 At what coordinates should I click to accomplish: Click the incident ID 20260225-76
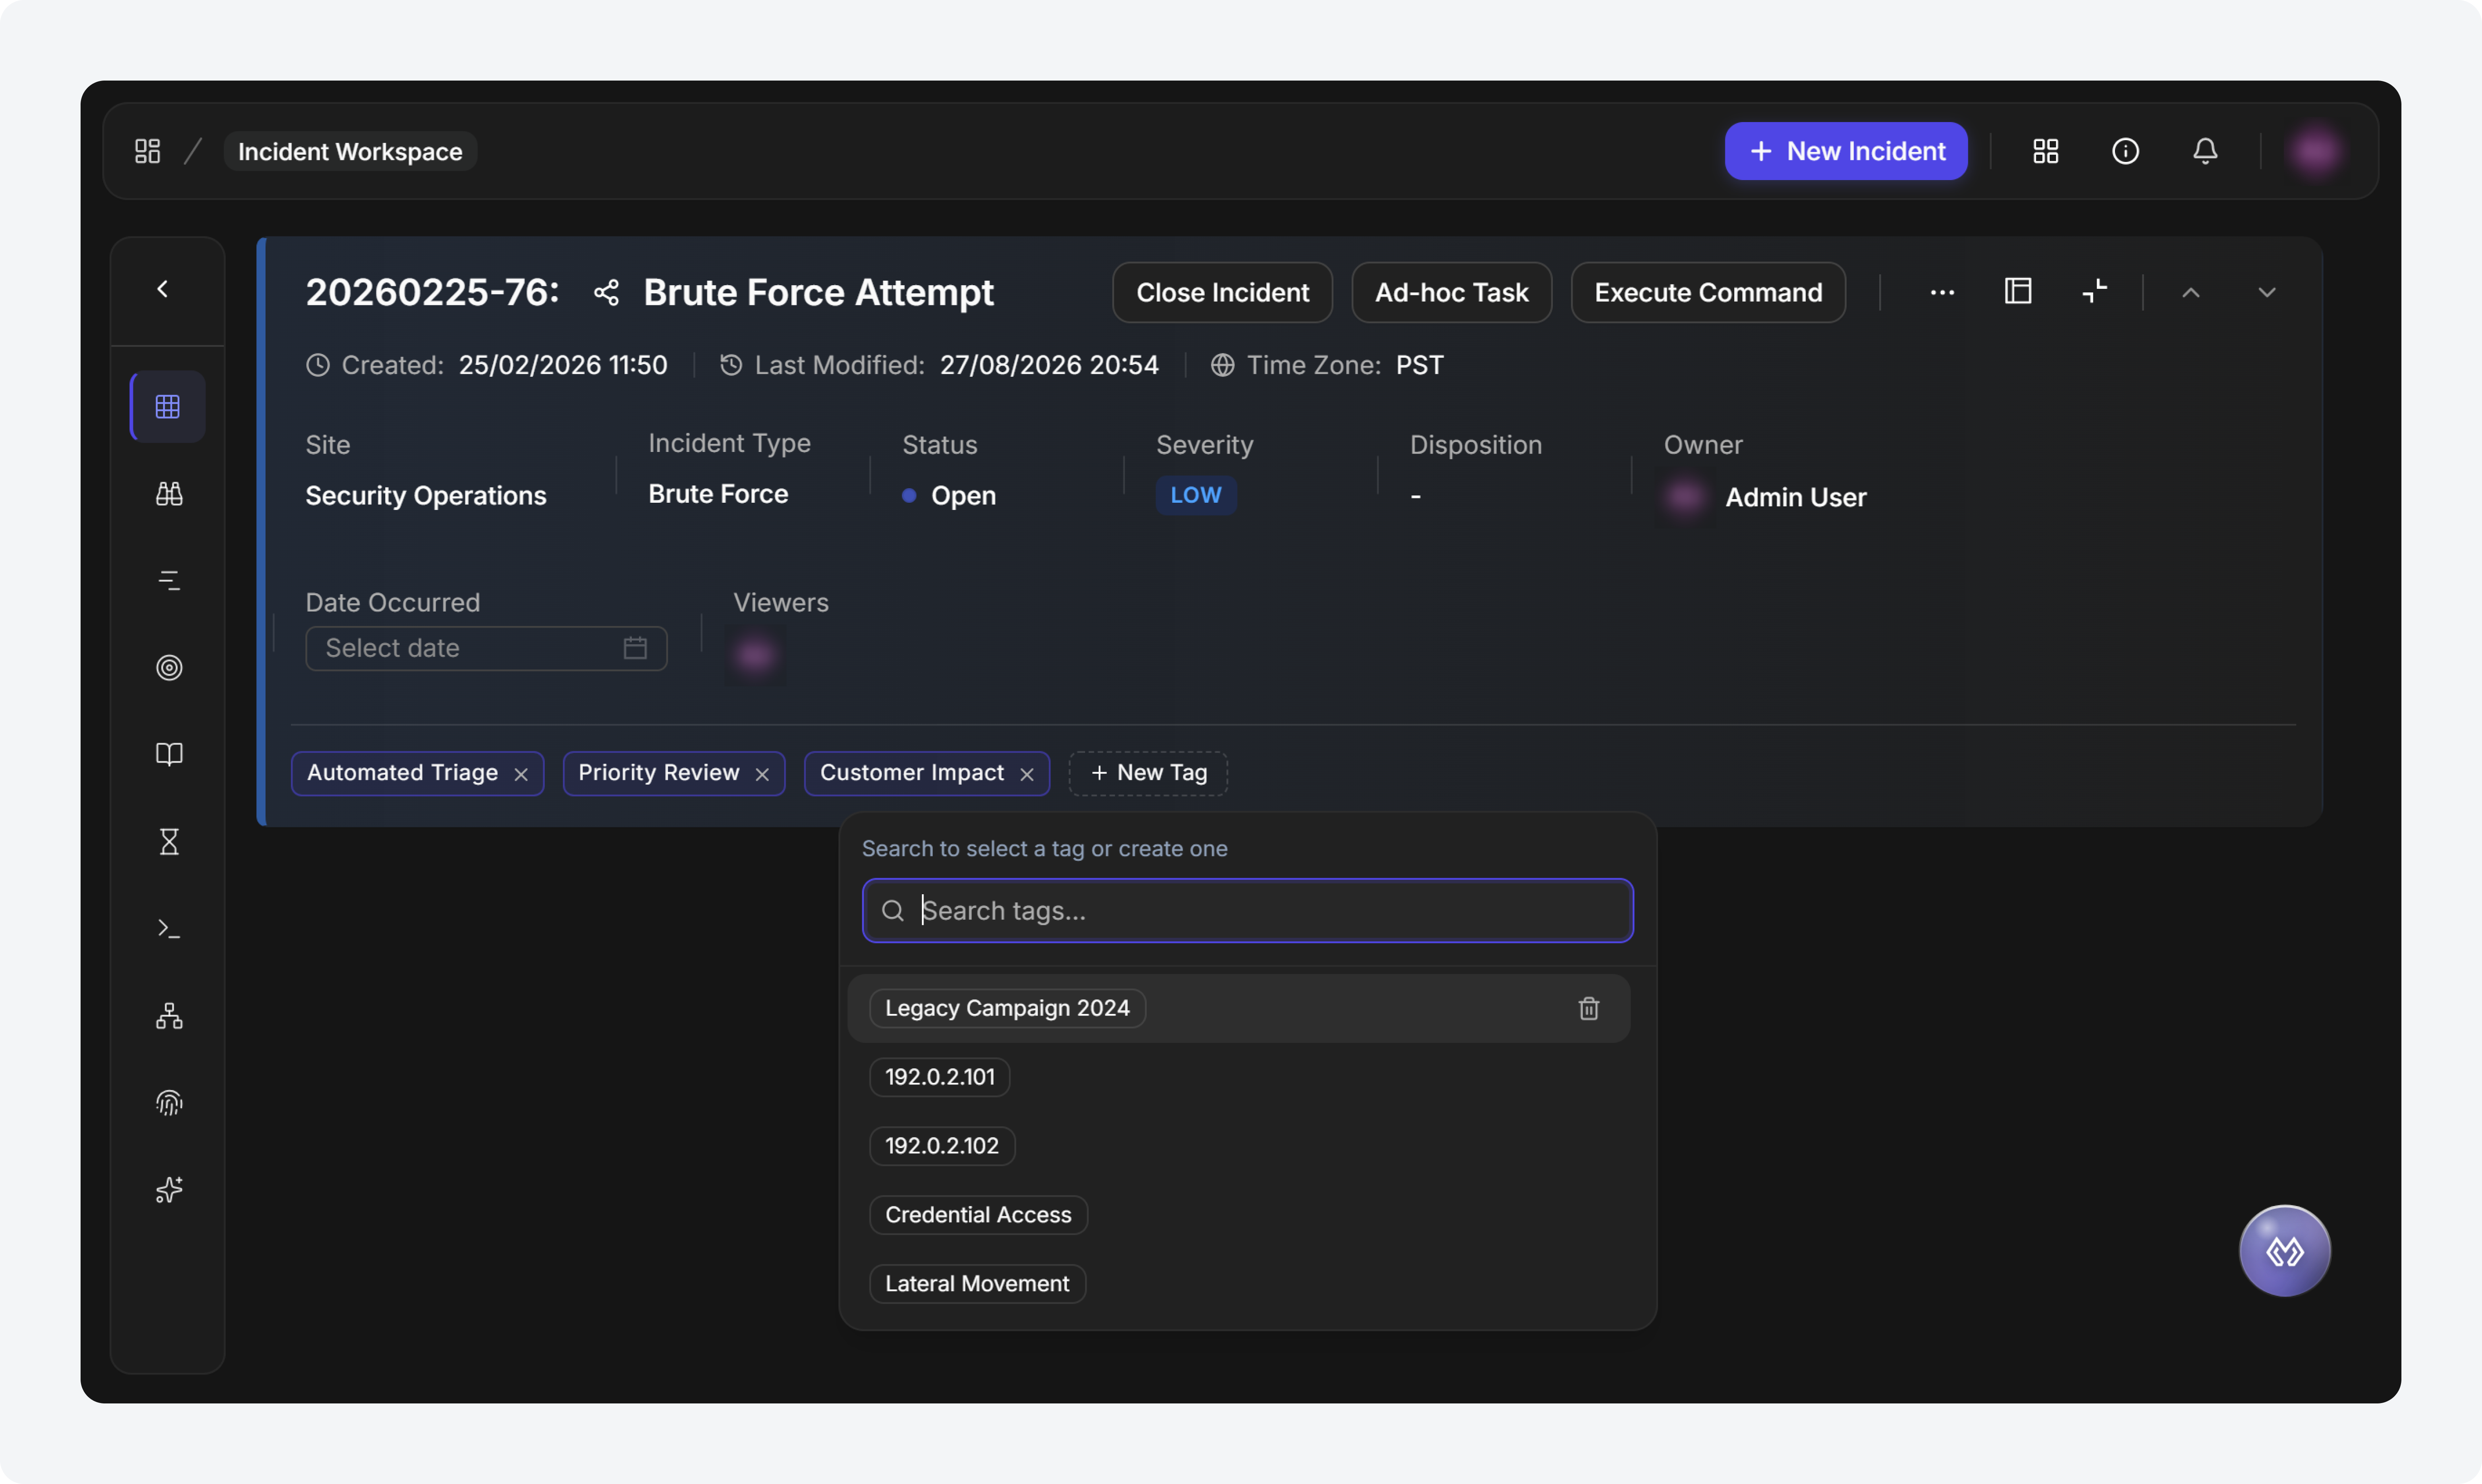(432, 293)
